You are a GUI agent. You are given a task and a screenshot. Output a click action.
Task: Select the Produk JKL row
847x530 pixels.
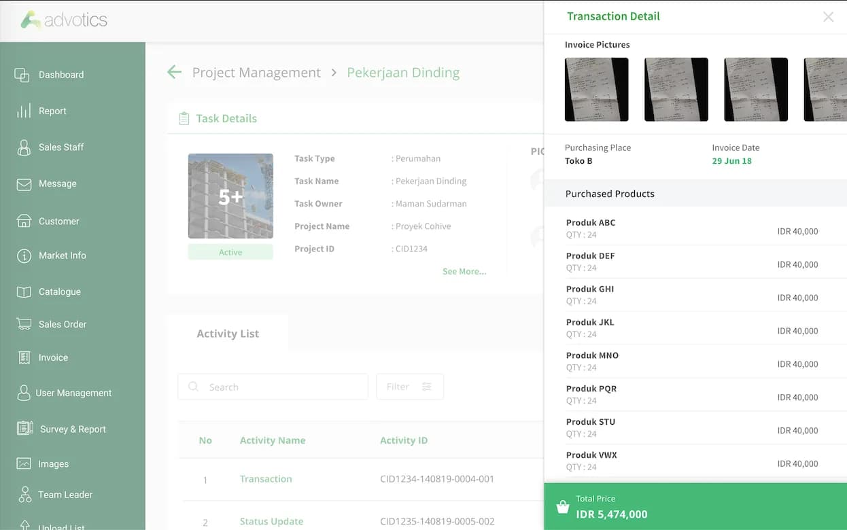click(x=696, y=329)
